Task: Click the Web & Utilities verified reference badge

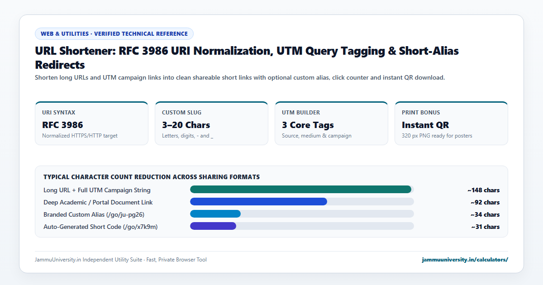Action: tap(114, 34)
